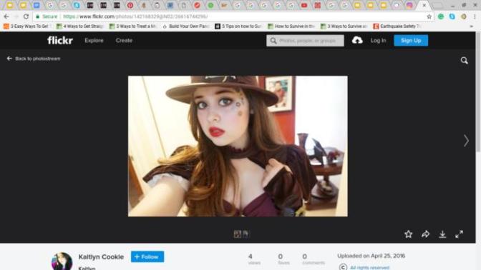The width and height of the screenshot is (481, 270).
Task: Open the upload cloud icon
Action: point(357,40)
